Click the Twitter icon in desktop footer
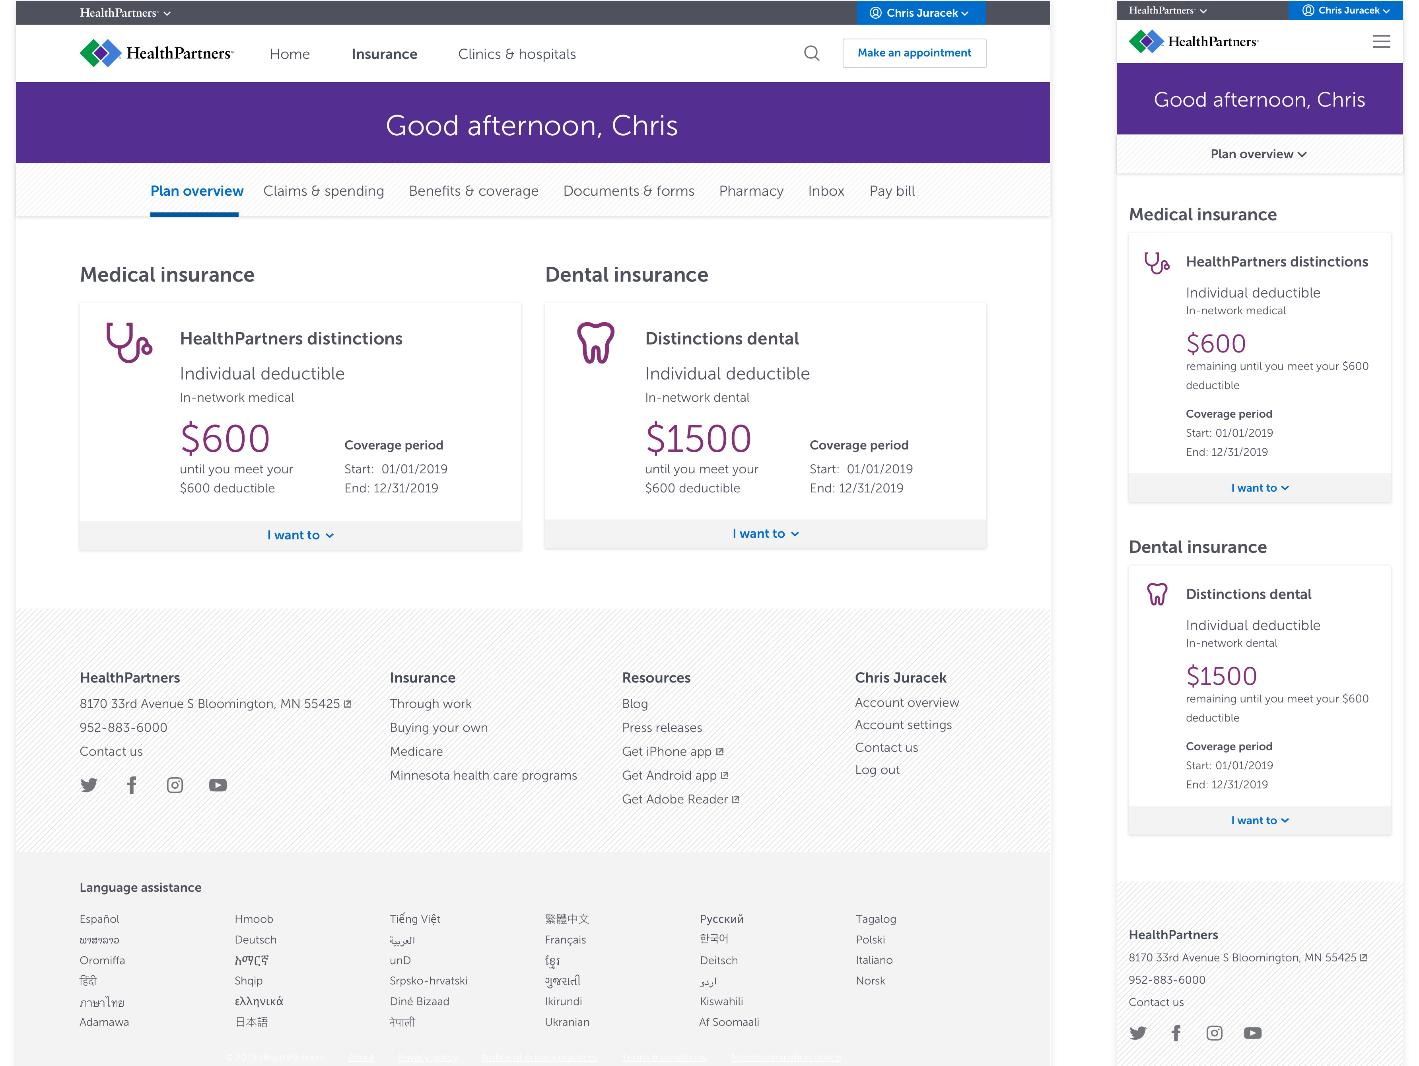Image resolution: width=1419 pixels, height=1066 pixels. click(x=89, y=785)
